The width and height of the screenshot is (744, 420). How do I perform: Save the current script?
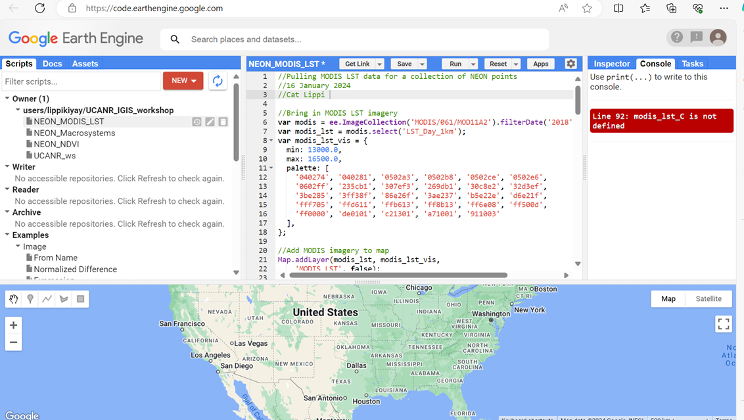pos(404,64)
